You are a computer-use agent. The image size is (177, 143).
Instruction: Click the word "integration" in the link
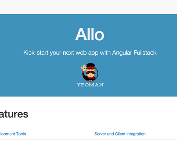tap(136, 134)
